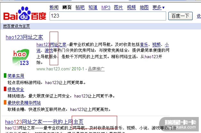Screen dimensions: 201x133
Task: Click the www.hao123.com/ URL text
Action: (53, 69)
